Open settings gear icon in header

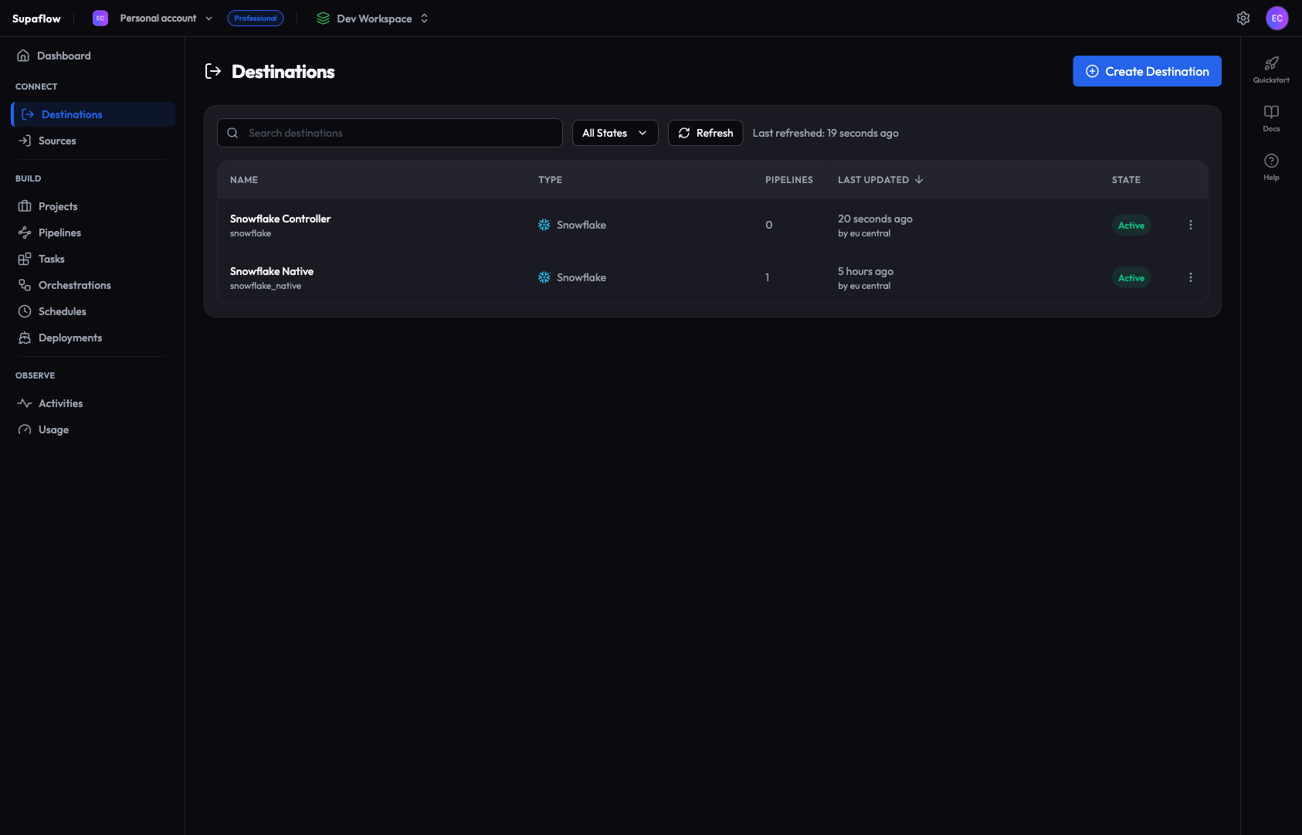(x=1243, y=19)
